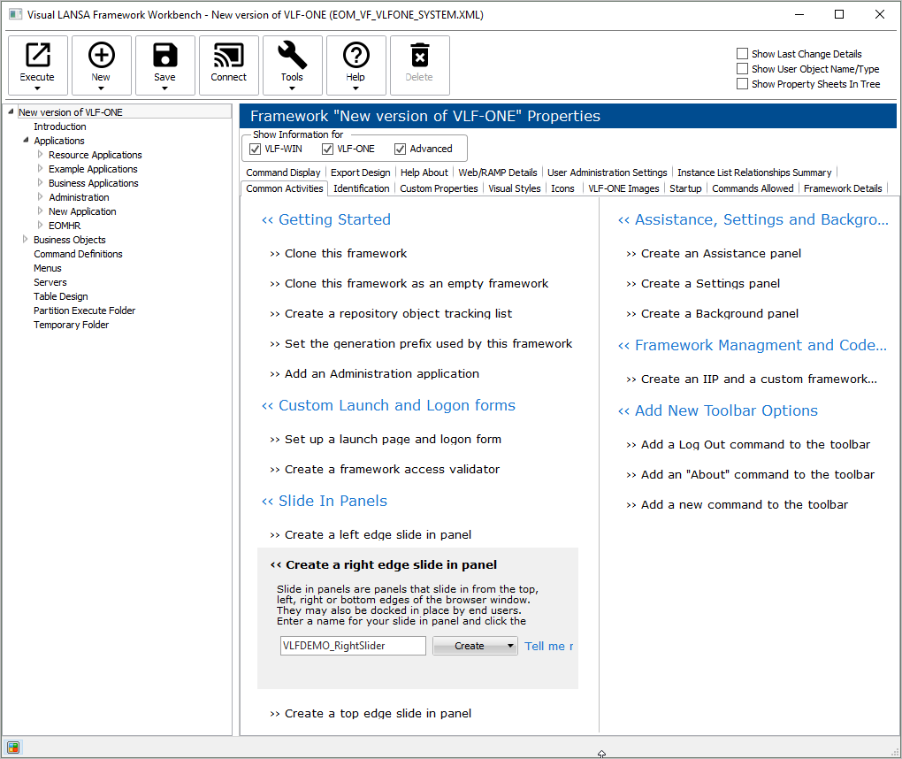Toggle the VLF-WIN checkbox
Screen dimensions: 902x759
coord(255,149)
